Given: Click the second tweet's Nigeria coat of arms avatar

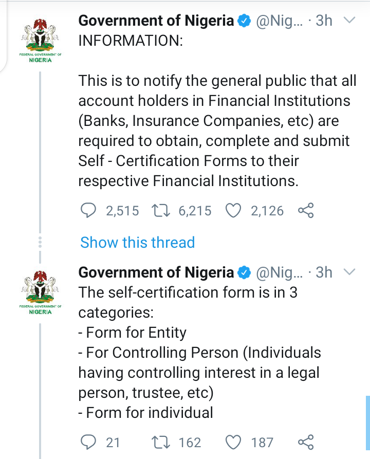Looking at the screenshot, I should 40,290.
